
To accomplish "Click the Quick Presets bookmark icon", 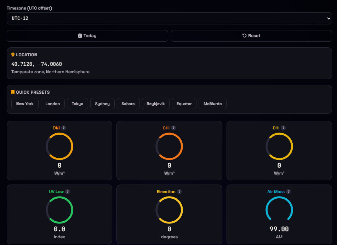I will pyautogui.click(x=13, y=92).
